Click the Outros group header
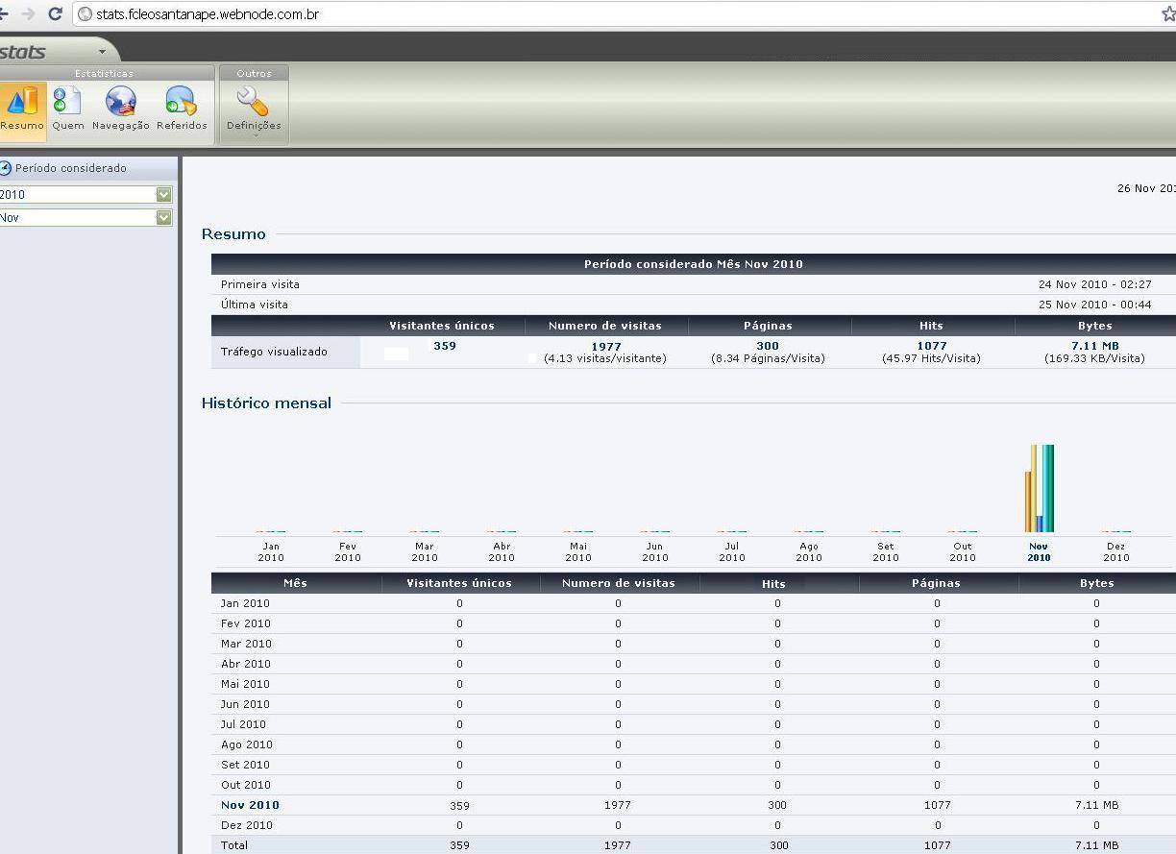 coord(254,73)
